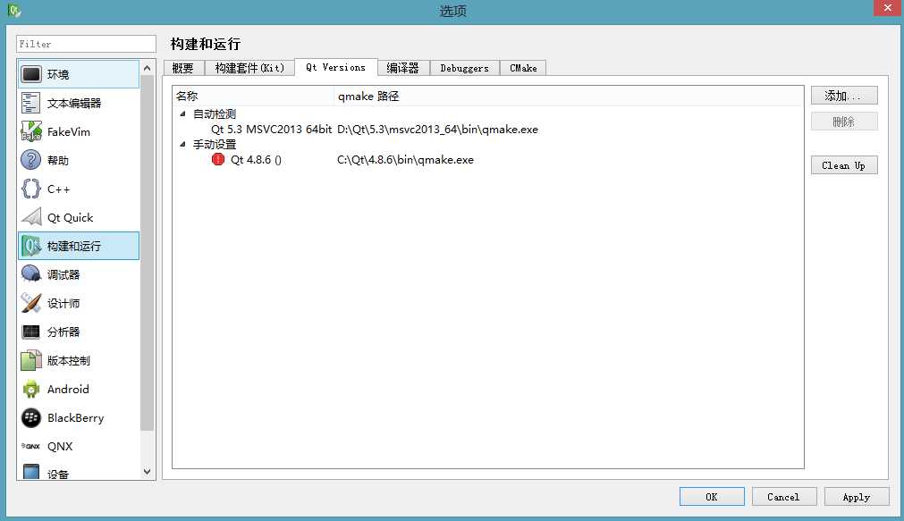Select the Qt Quick paper plane icon
Screen dimensions: 904x521
[31, 217]
